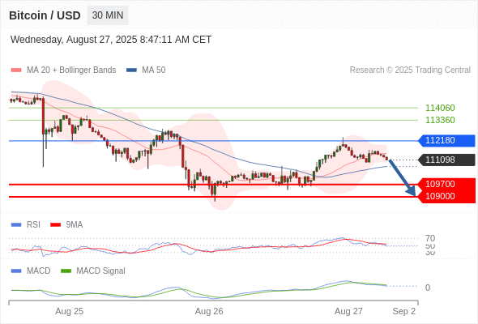The image size is (478, 324).
Task: Click the Aug 27 date axis label
Action: 348,311
